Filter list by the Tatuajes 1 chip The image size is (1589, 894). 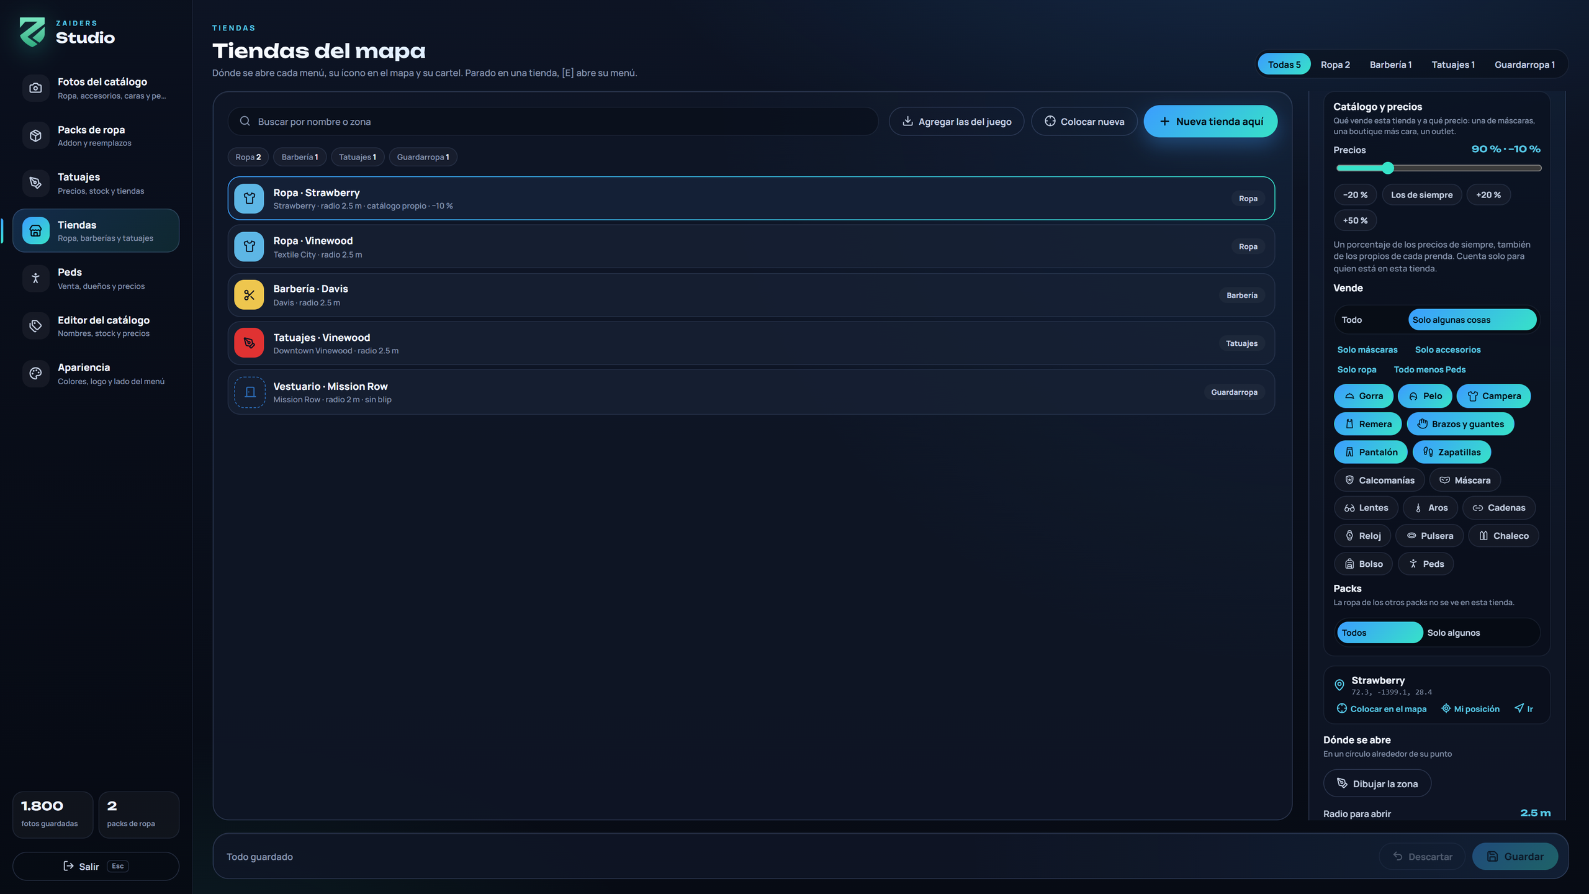358,157
